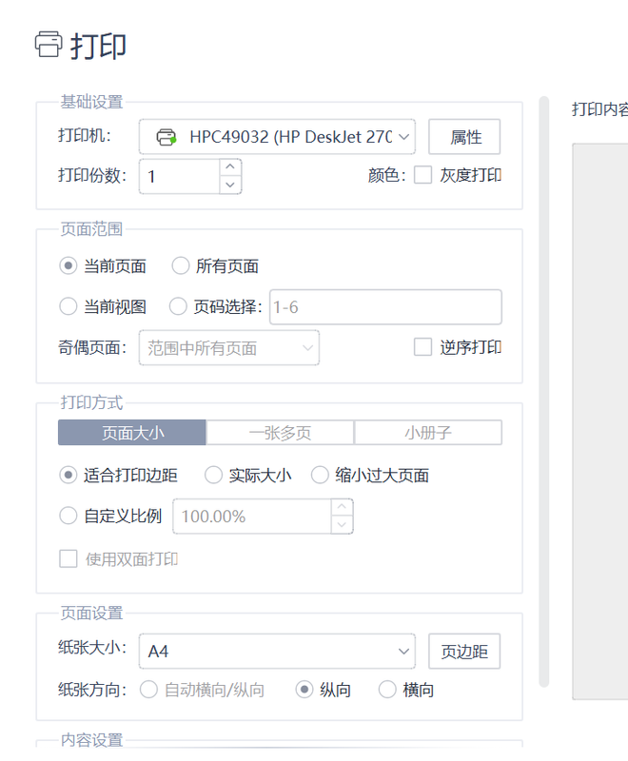Toggle the 逆序打印 reverse order checkbox
628x761 pixels.
tap(423, 347)
